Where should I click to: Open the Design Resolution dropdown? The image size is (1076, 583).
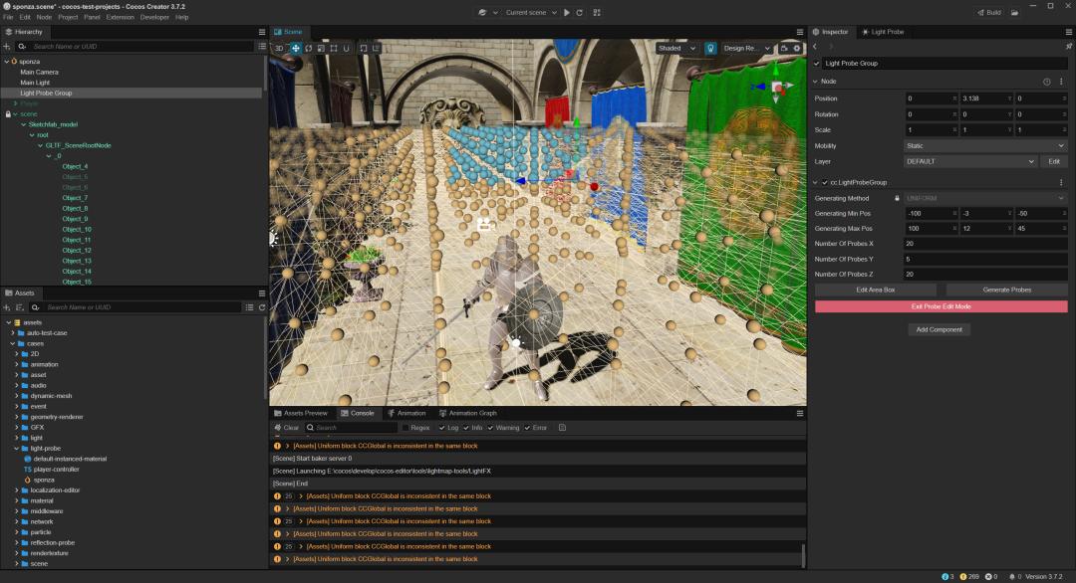coord(746,48)
